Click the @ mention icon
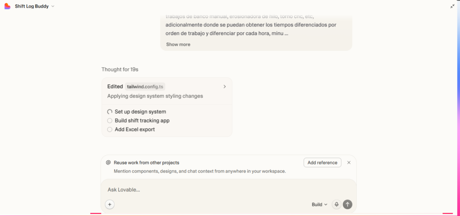Viewport: 460px width, 216px height. [108, 163]
